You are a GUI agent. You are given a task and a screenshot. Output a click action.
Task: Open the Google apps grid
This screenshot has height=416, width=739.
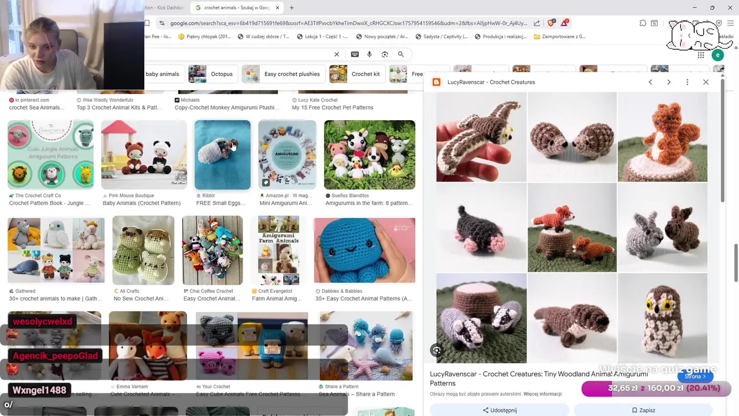coord(701,55)
